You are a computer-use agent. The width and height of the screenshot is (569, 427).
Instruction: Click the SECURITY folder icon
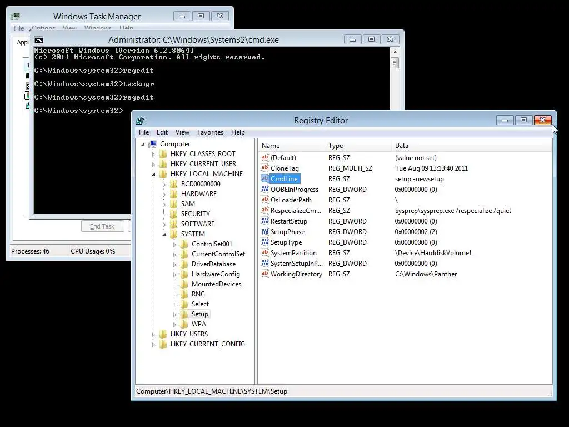[174, 214]
